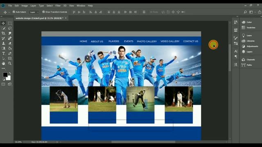
Task: Open the Filter menu
Action: tap(58, 6)
